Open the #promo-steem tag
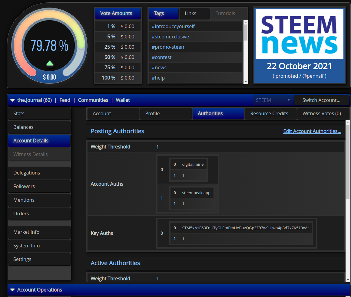Screen dimensions: 351x297 [169, 47]
